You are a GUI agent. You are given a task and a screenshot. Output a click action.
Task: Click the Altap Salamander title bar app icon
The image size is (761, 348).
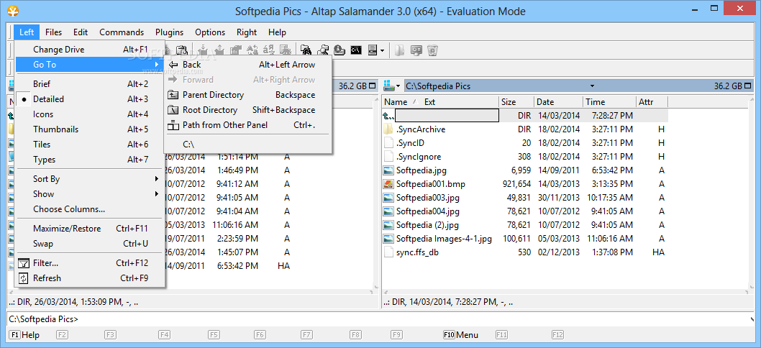[x=14, y=10]
